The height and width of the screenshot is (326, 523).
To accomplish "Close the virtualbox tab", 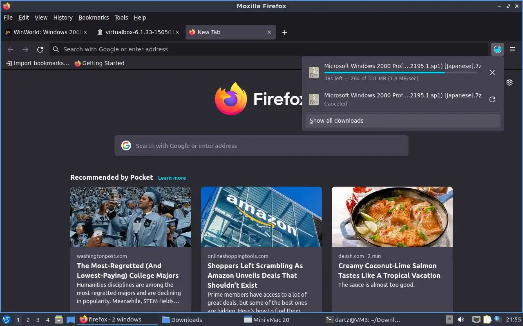I will click(x=177, y=32).
